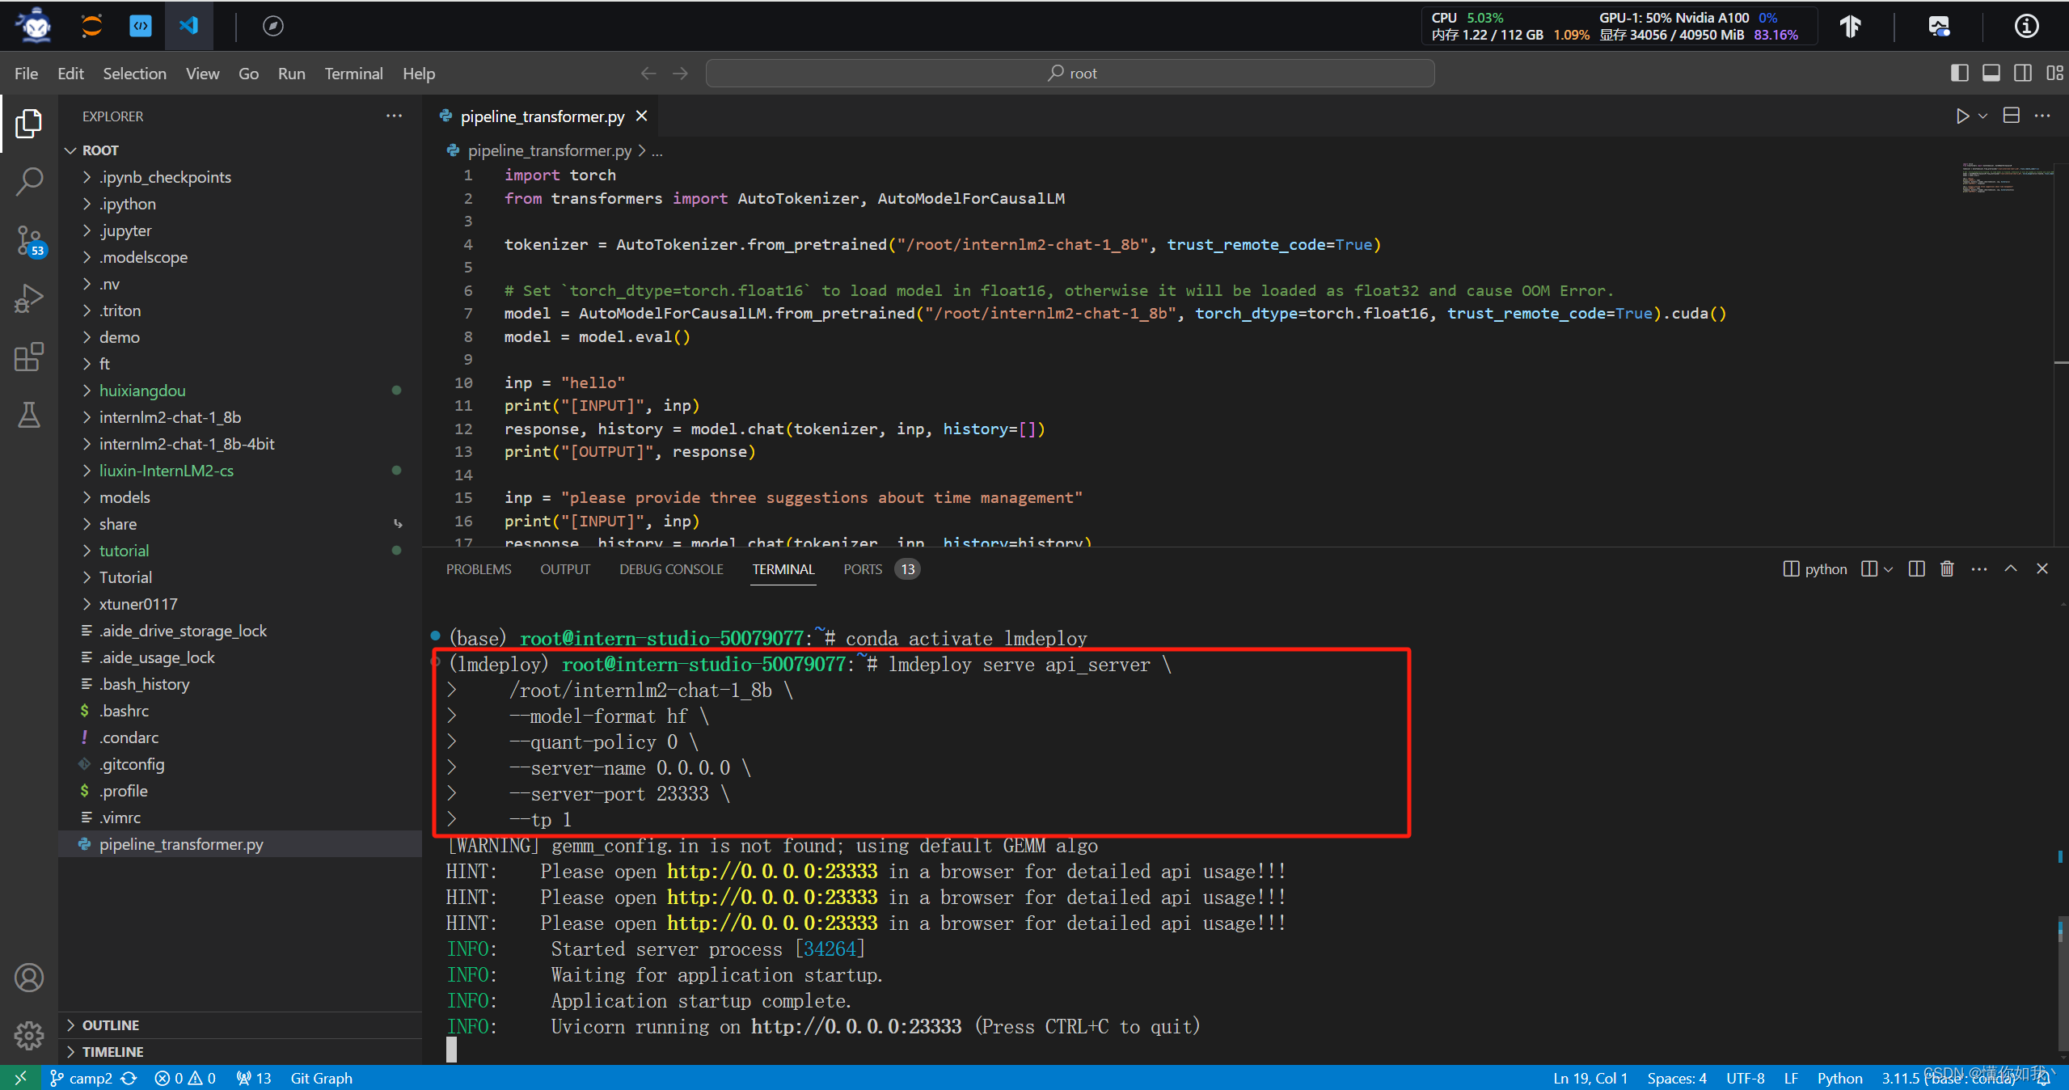Open editor More Actions ellipsis
Screen dimensions: 2069x1090
[x=2043, y=116]
